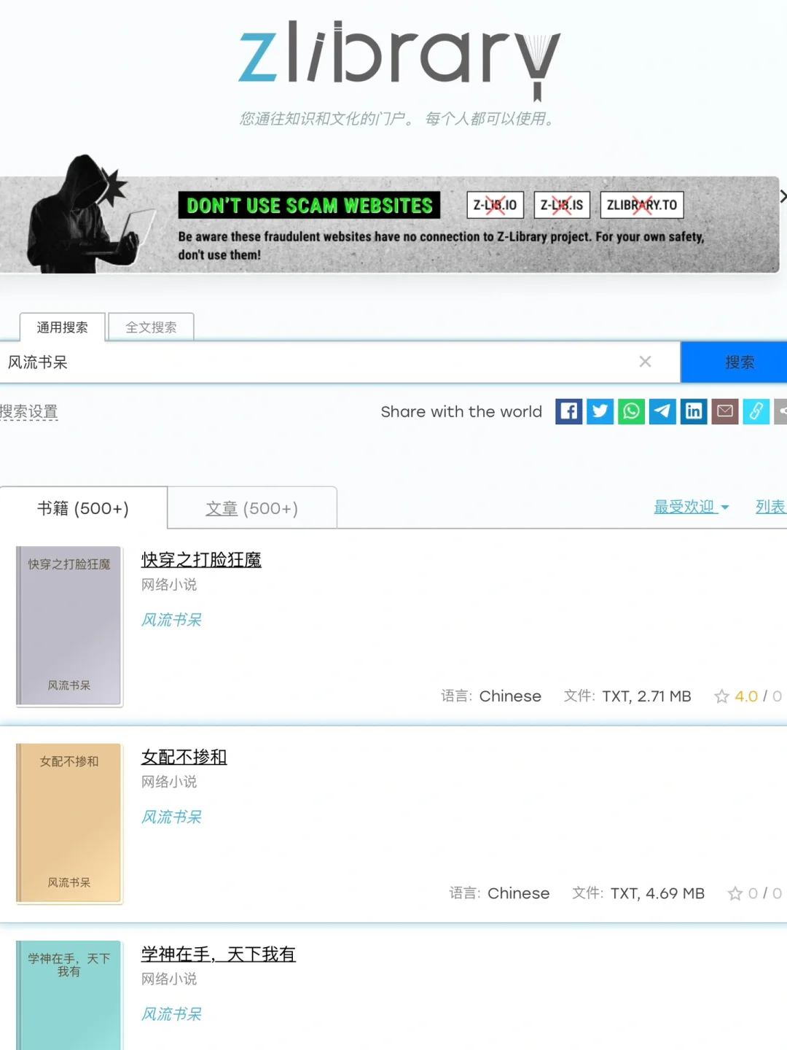Open the book title 学神在手，天下我有

(x=219, y=954)
